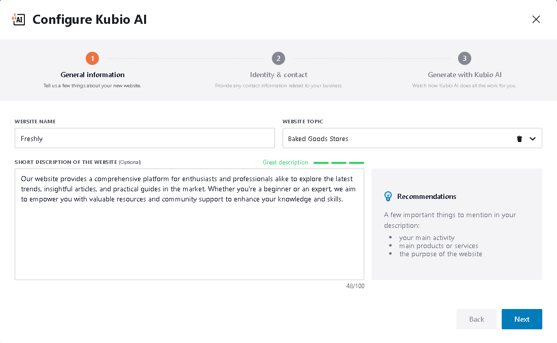This screenshot has height=343, width=557.
Task: Clear the website topic with trash icon
Action: click(519, 139)
